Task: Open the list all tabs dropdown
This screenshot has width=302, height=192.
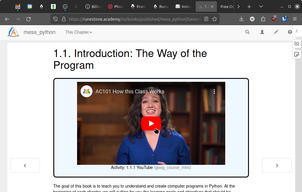Action: click(261, 6)
